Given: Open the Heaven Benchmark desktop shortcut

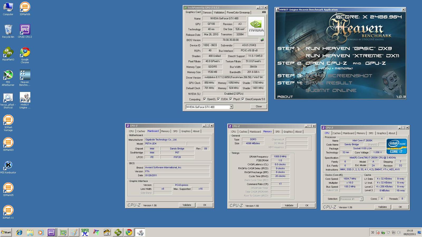Looking at the screenshot, I should tap(25, 78).
